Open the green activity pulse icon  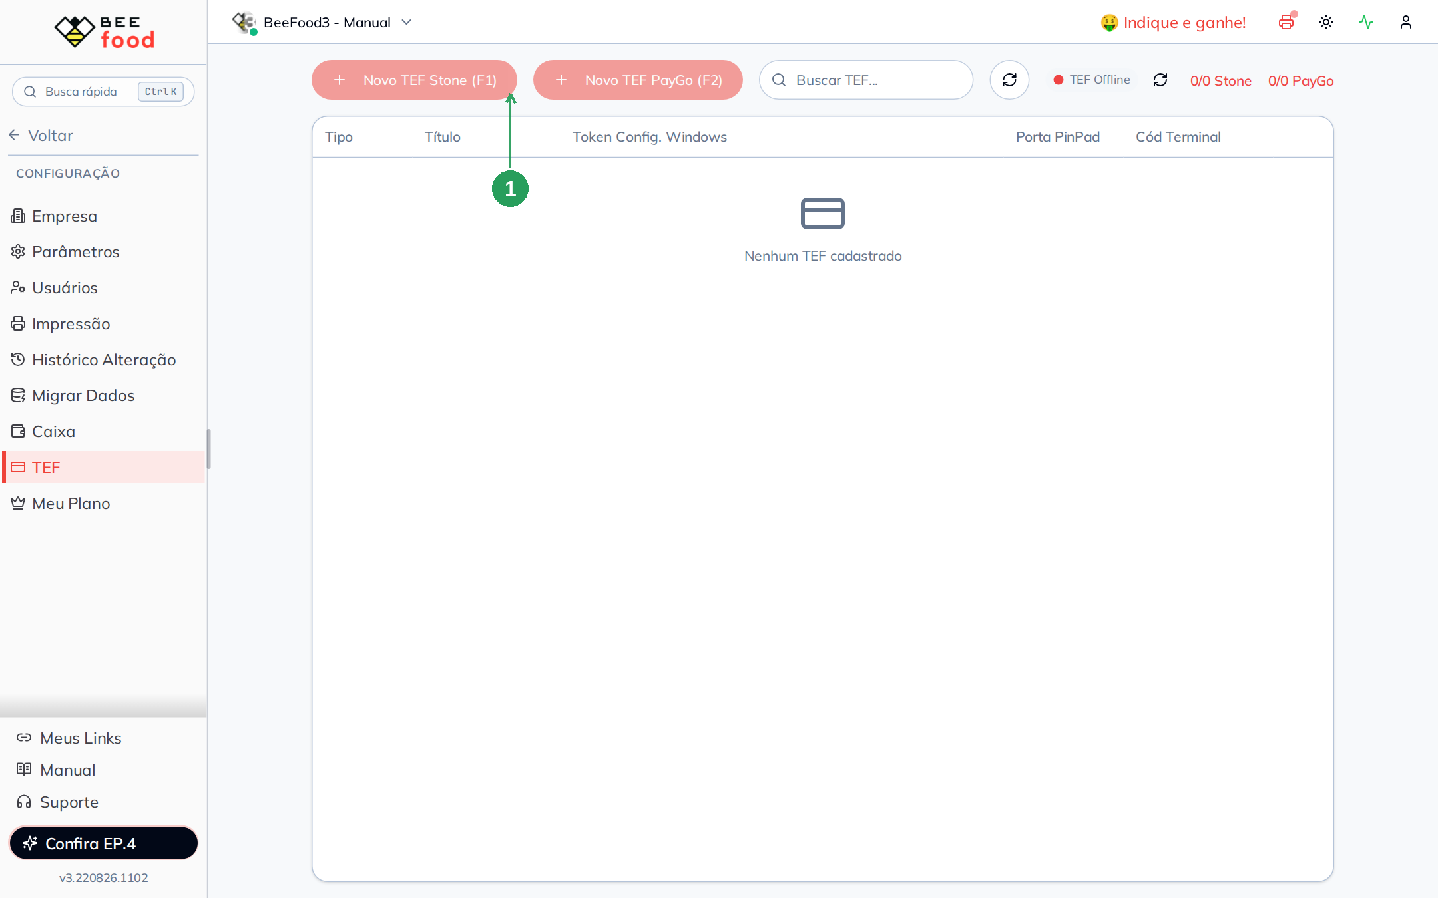click(1366, 22)
